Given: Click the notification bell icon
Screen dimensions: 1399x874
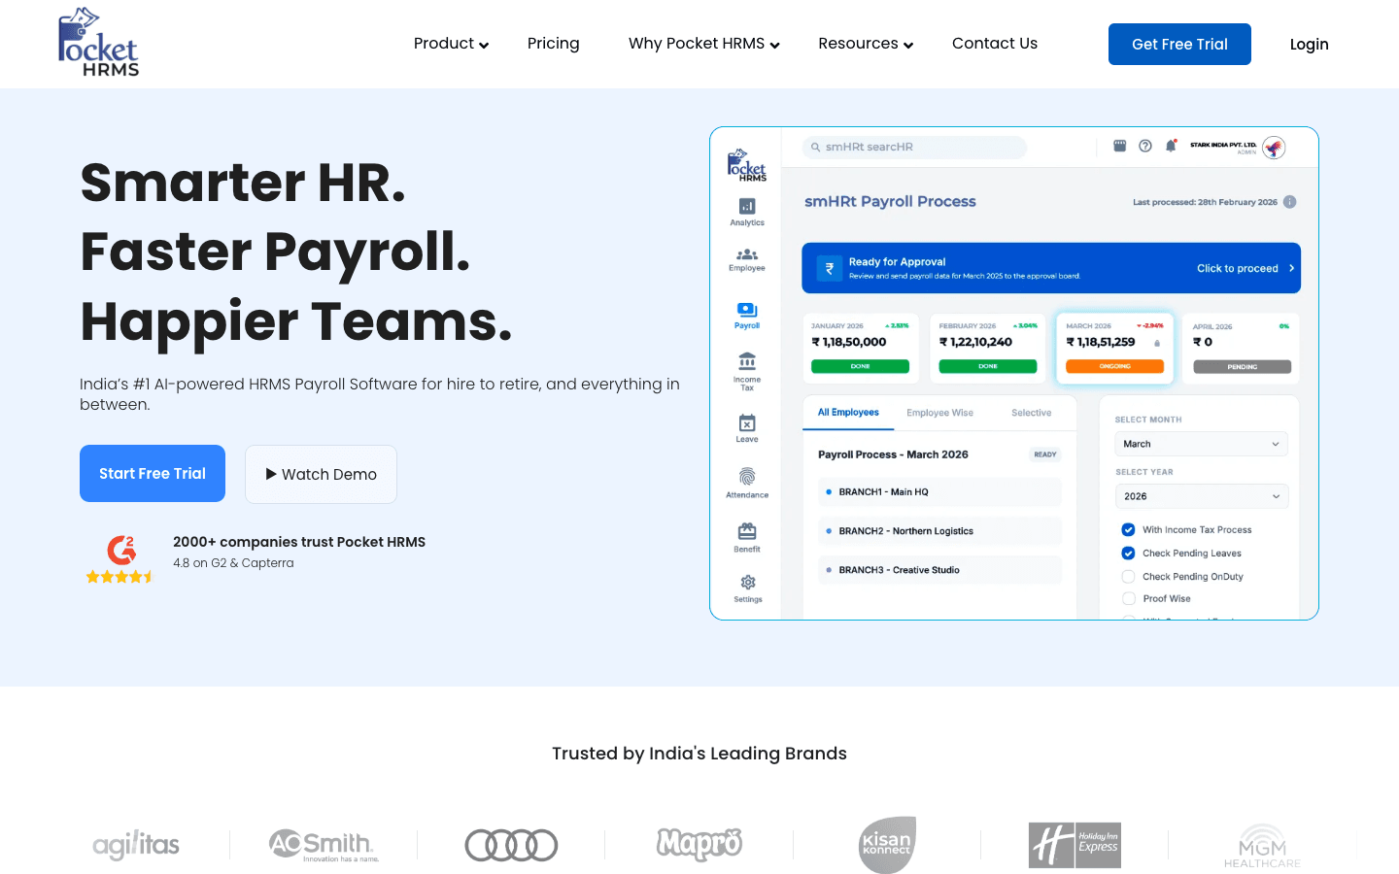Looking at the screenshot, I should point(1171,146).
